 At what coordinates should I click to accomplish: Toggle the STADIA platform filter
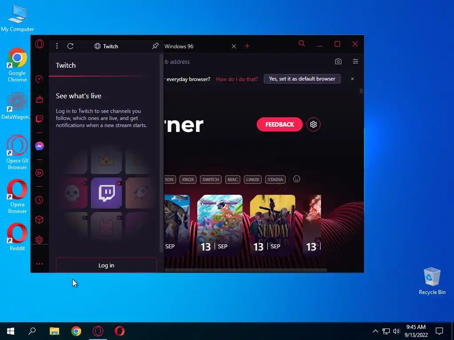(275, 180)
